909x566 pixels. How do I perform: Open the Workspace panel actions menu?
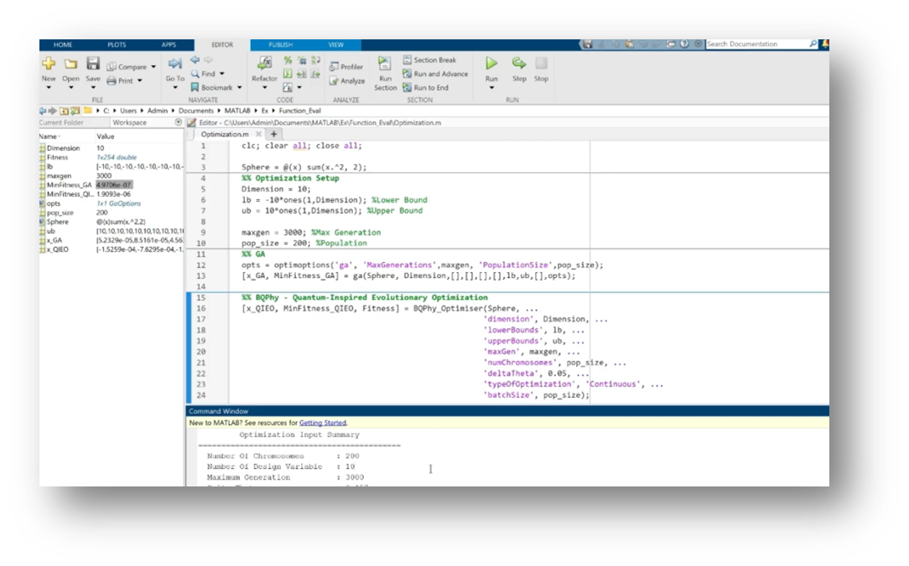[178, 122]
